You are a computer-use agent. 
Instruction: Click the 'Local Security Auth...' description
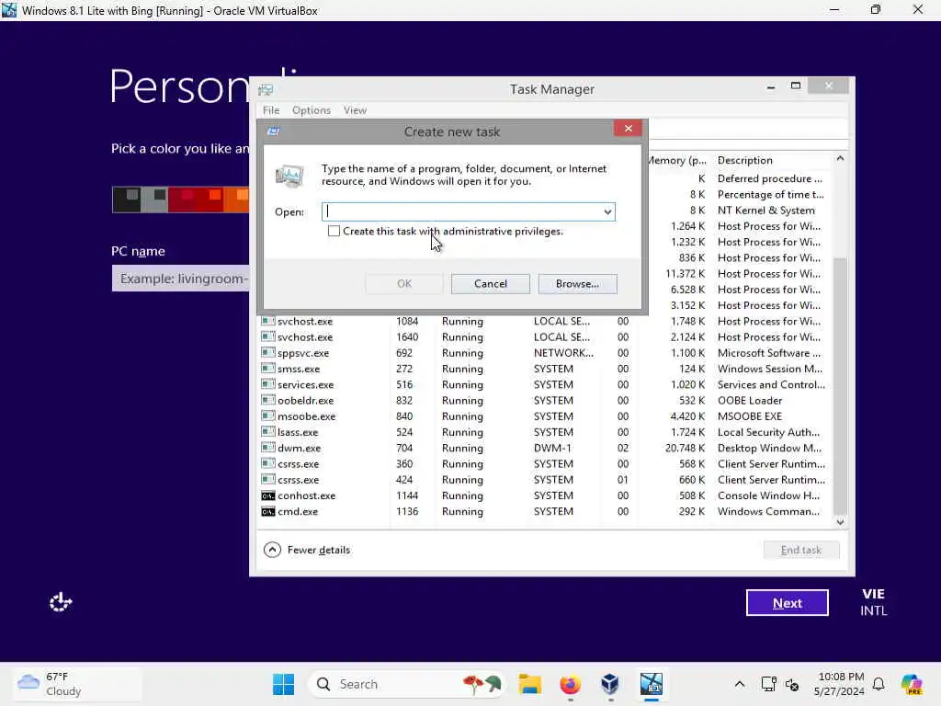tap(768, 432)
